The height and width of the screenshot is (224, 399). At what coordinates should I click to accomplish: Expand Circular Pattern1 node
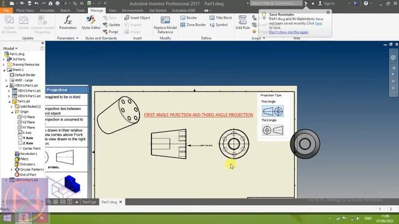(12, 169)
